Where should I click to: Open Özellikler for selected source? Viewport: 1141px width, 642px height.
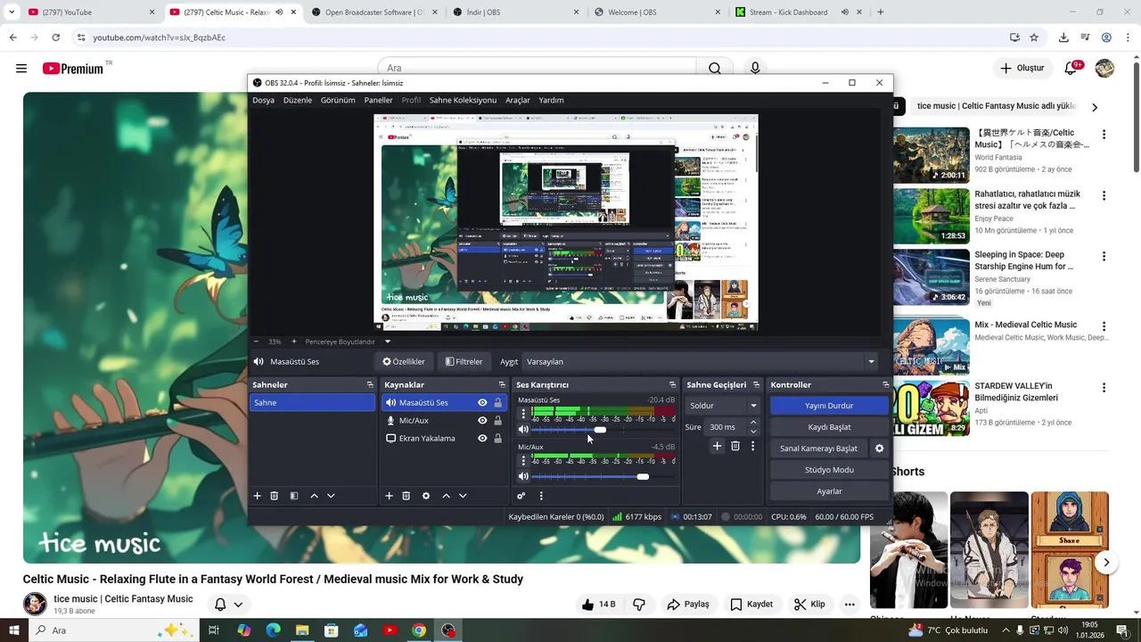404,362
